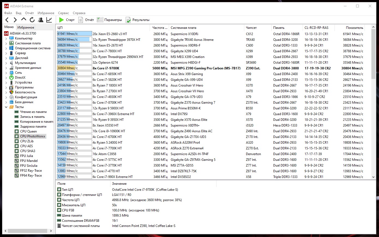
Task: Click the Отчёт toolbar button
Action: coord(86,20)
